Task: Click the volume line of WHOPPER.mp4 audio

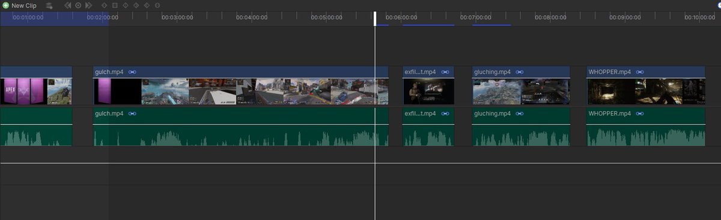Action: [x=646, y=124]
